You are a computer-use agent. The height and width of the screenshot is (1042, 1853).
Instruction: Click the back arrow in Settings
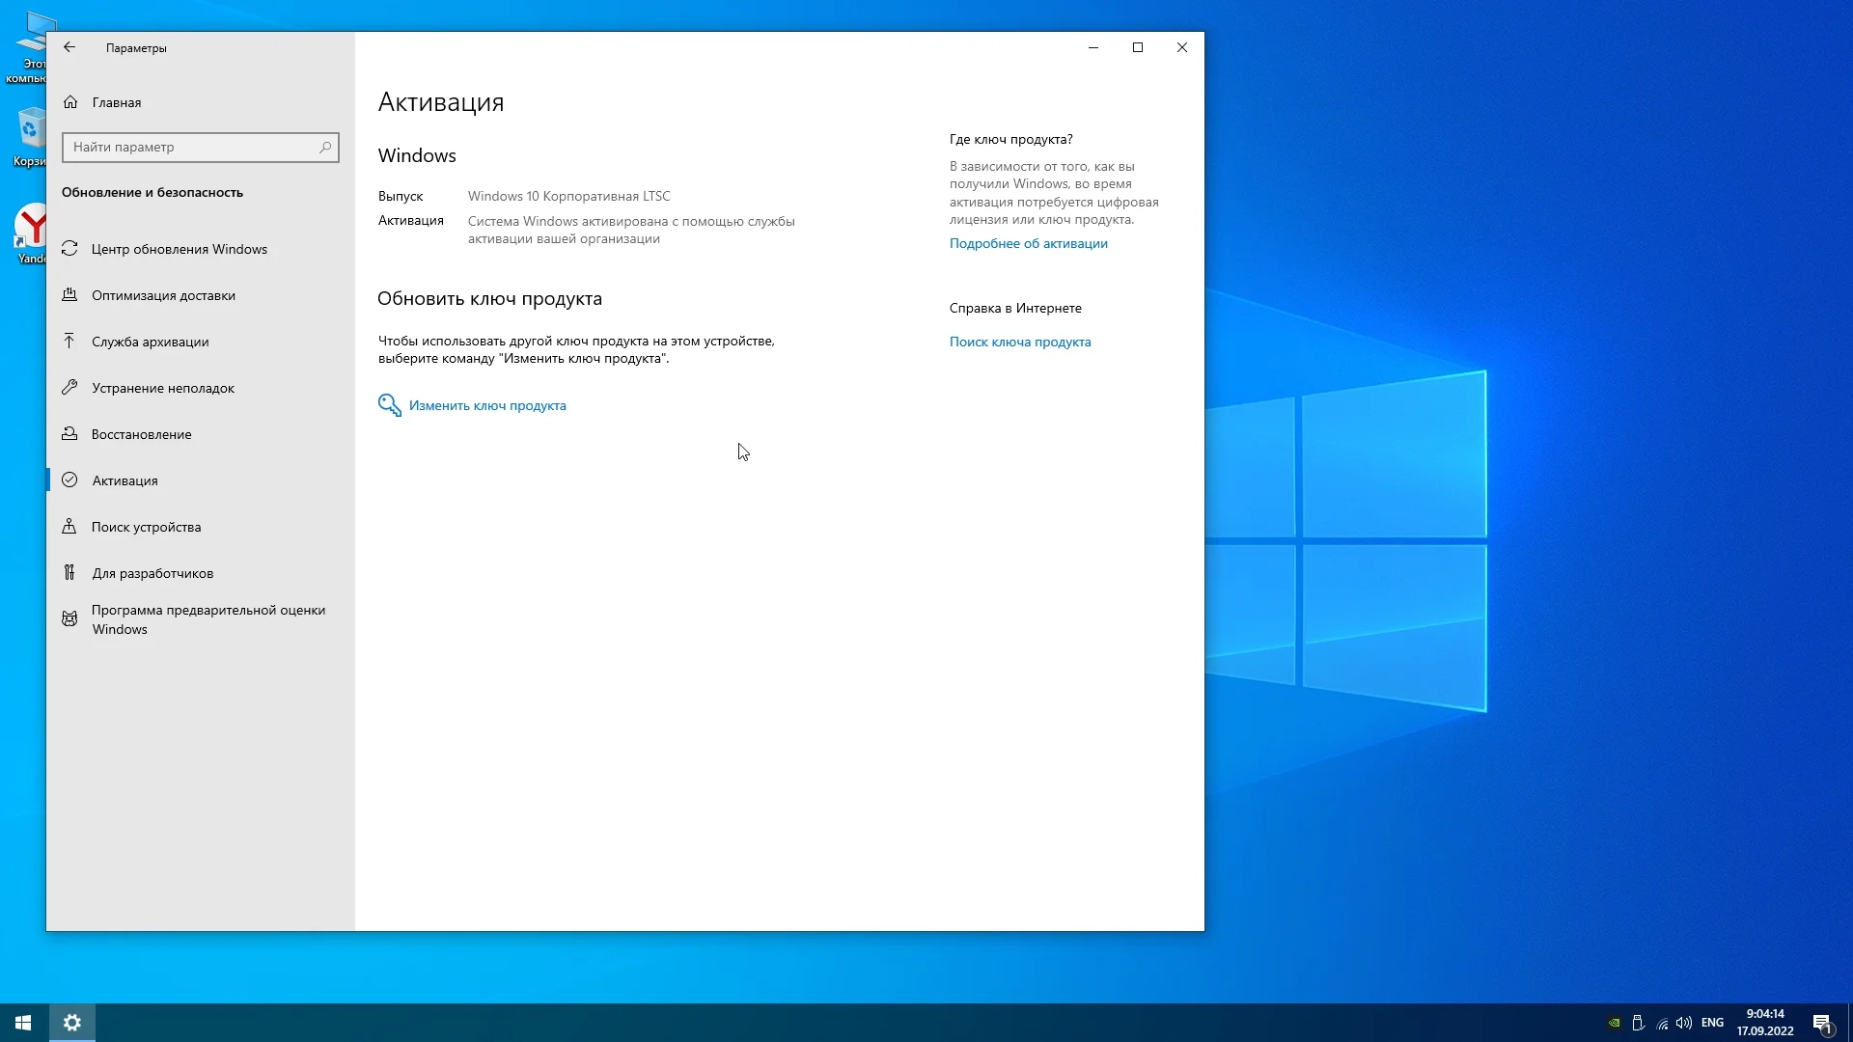[x=69, y=47]
